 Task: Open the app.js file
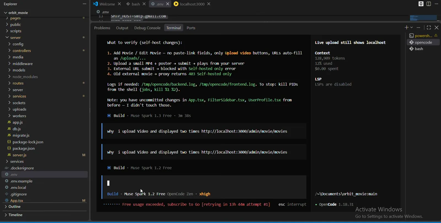click(x=18, y=122)
